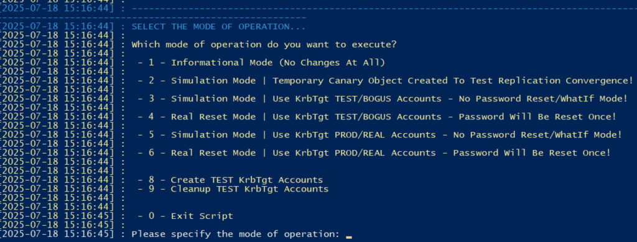Click the timestamp beside the SELECT THE MODE heading
Viewport: 637px width, 242px height.
(57, 27)
